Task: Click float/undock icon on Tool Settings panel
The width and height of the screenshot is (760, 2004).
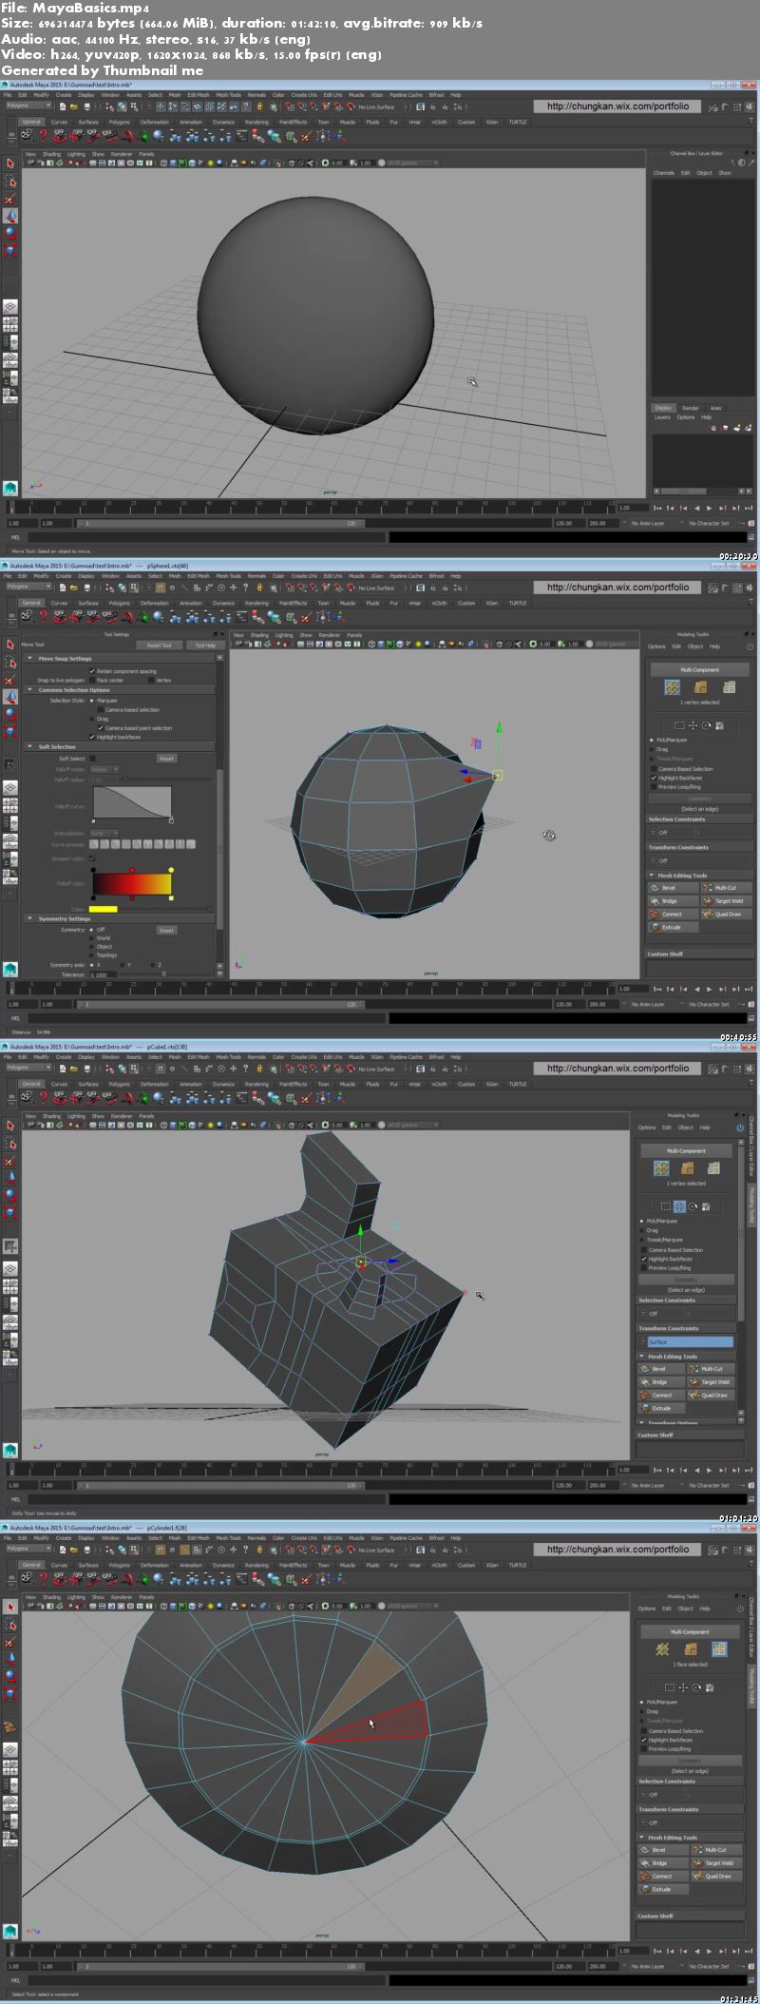Action: tap(216, 634)
